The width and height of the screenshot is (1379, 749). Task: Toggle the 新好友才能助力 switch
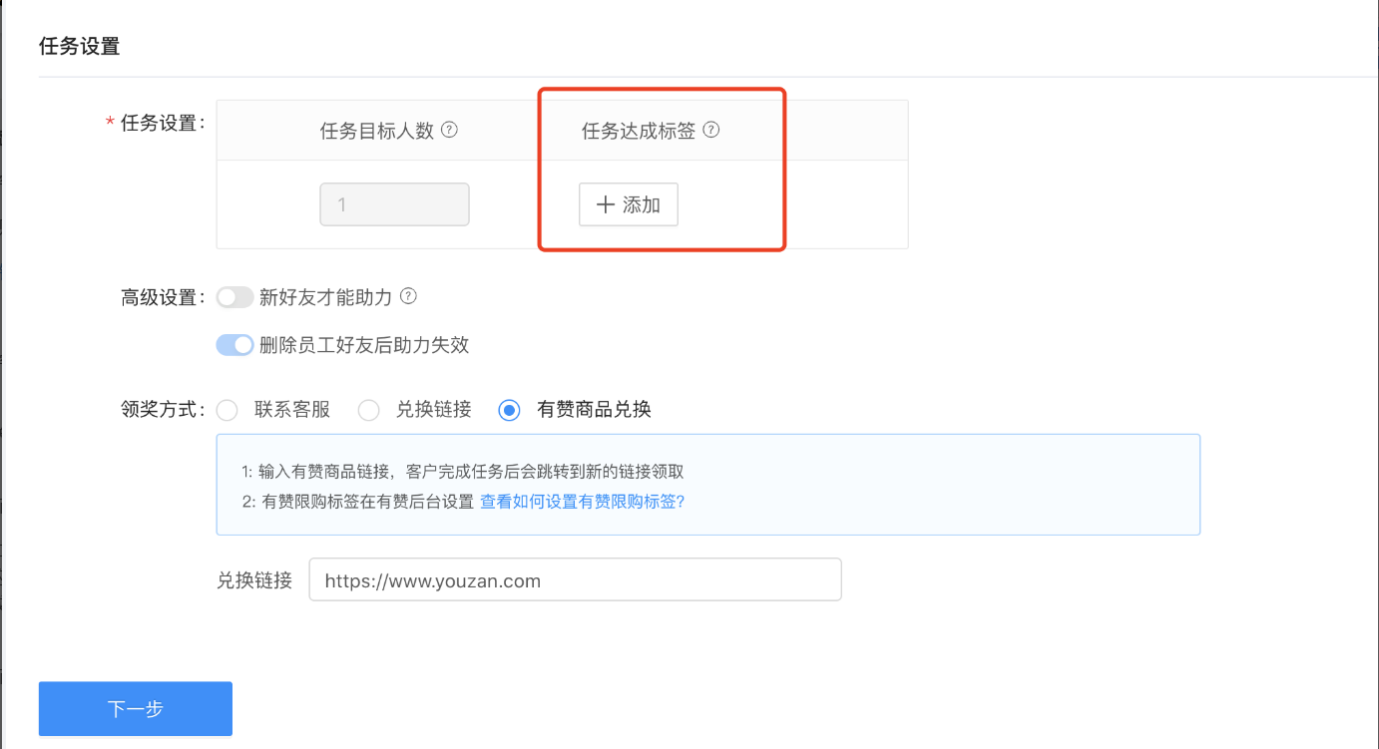coord(235,297)
